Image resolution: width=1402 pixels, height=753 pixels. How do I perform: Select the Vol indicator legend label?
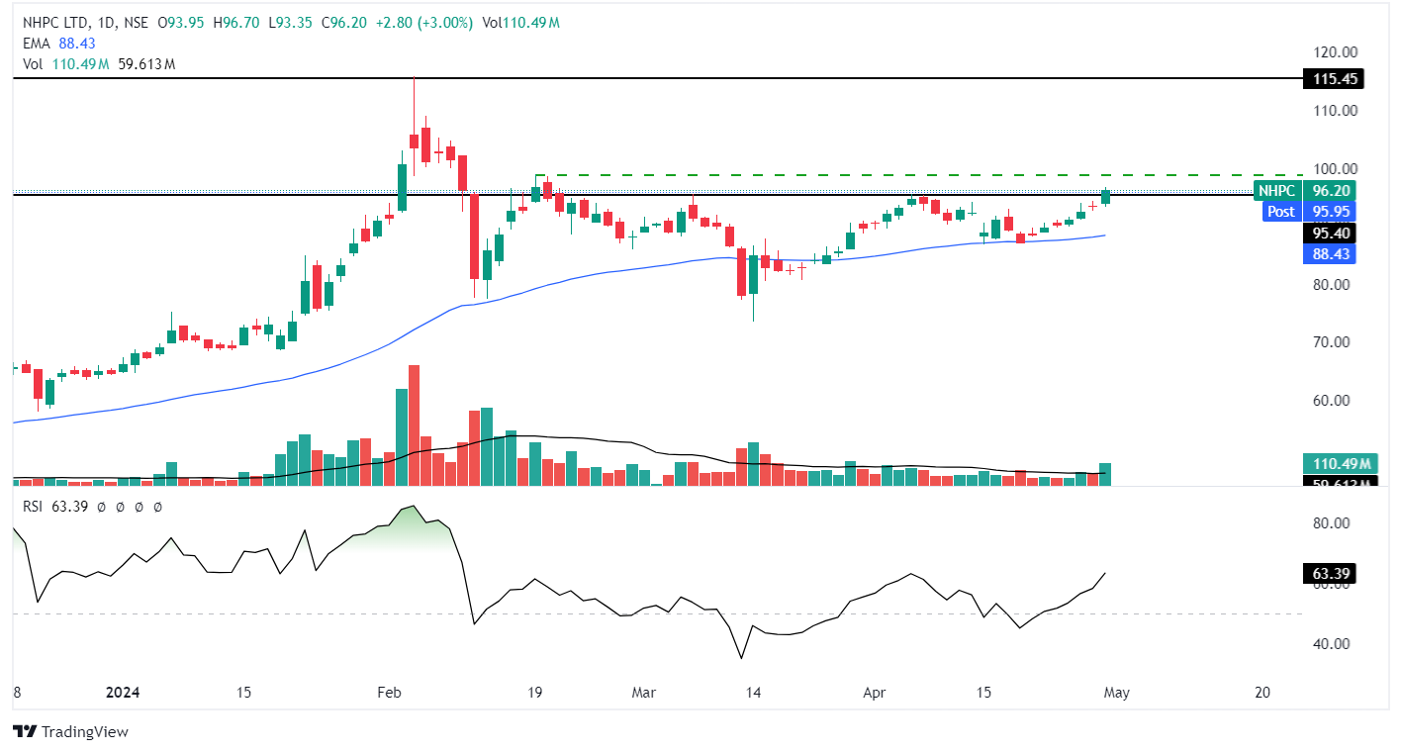(33, 63)
